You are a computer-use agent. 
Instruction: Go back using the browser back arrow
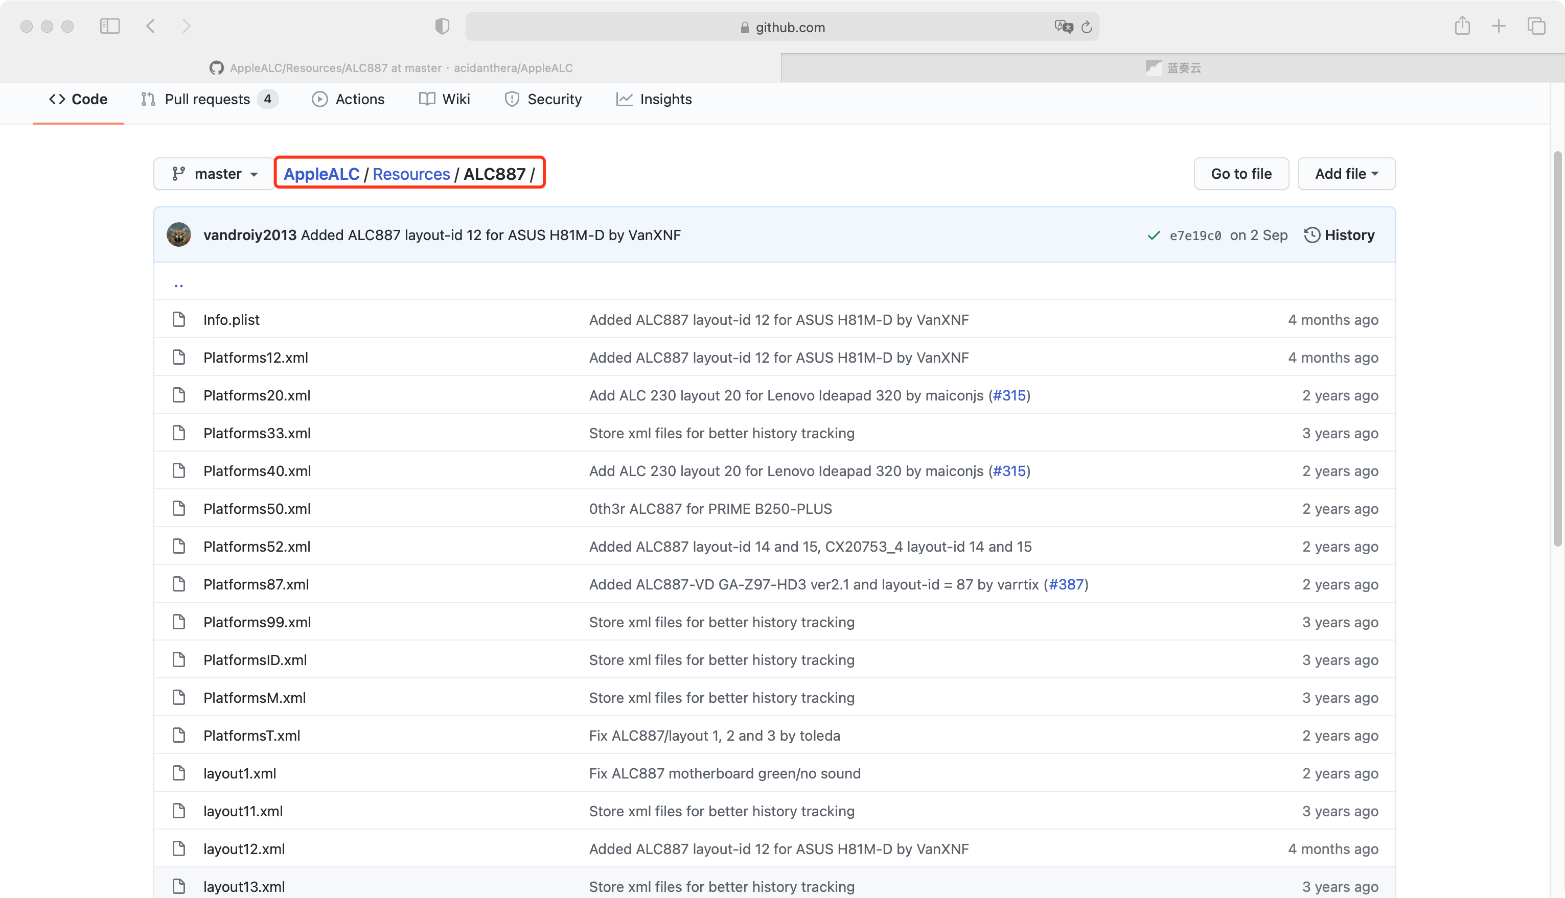(x=151, y=26)
